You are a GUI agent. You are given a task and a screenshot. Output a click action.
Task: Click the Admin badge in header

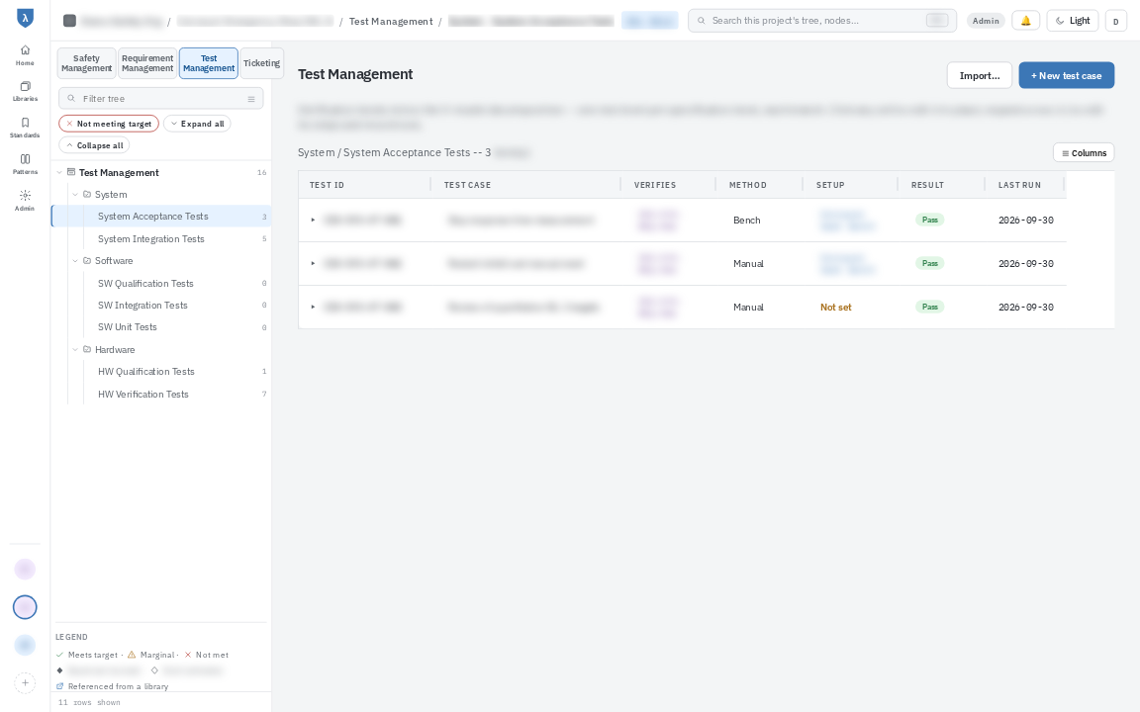[x=986, y=21]
